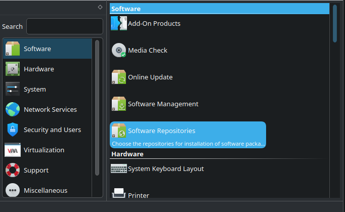Click the diamond button above search
The image size is (345, 212).
[100, 7]
